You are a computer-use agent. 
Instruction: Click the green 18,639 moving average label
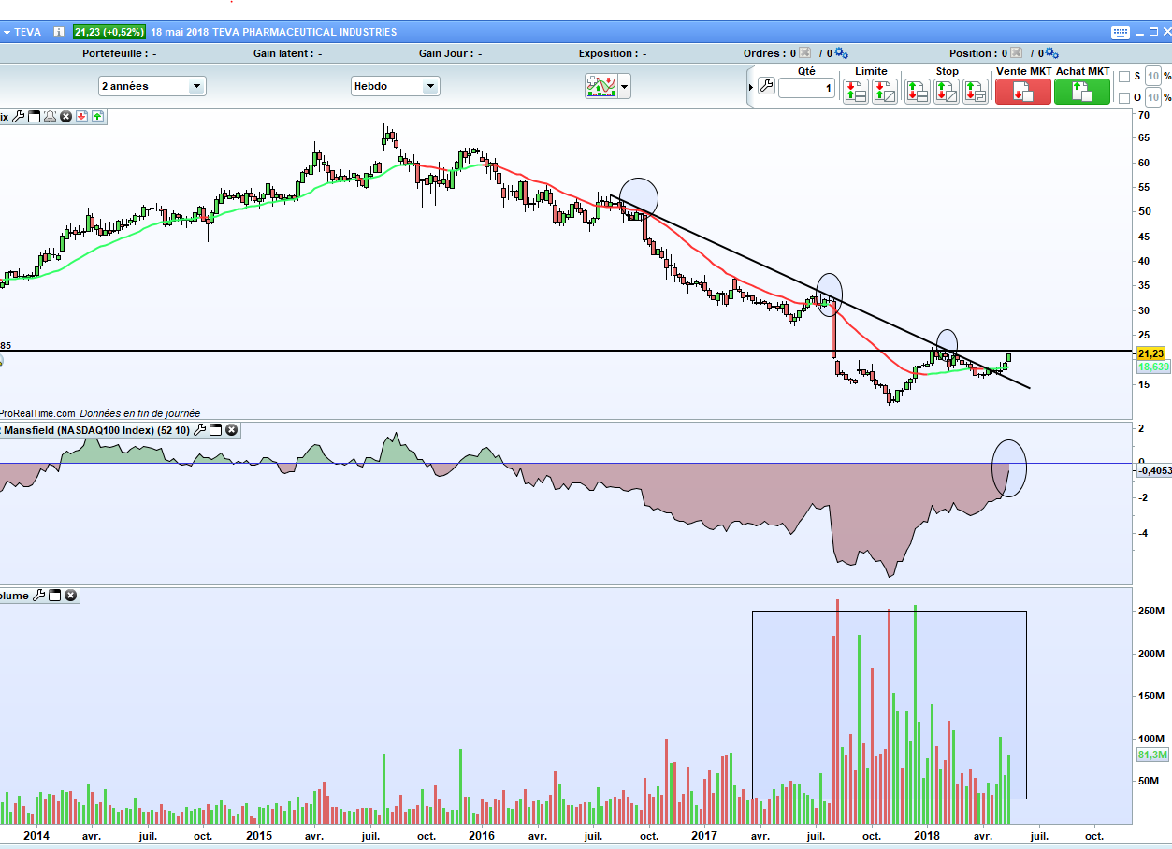(x=1153, y=367)
